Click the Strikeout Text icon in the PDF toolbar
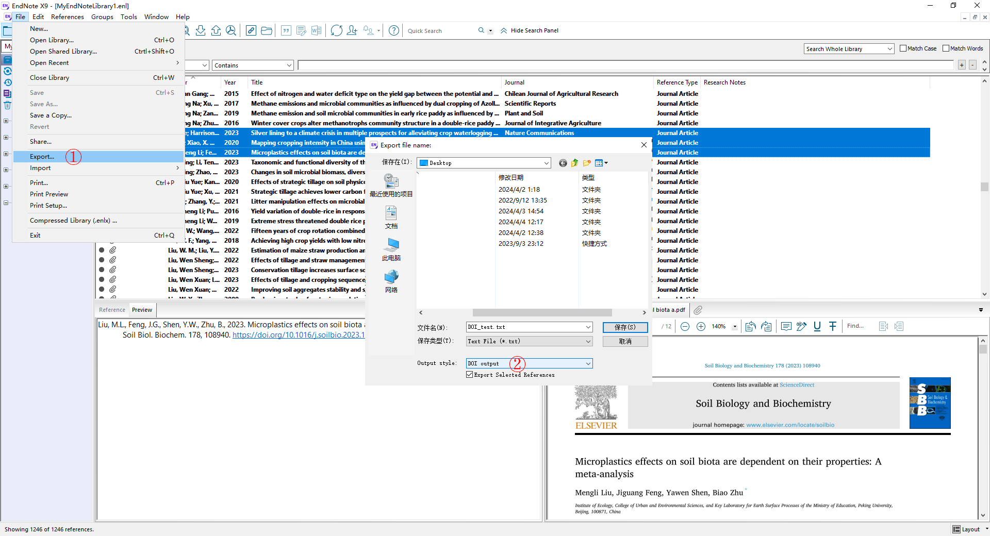Screen dimensions: 990x536 (x=833, y=326)
